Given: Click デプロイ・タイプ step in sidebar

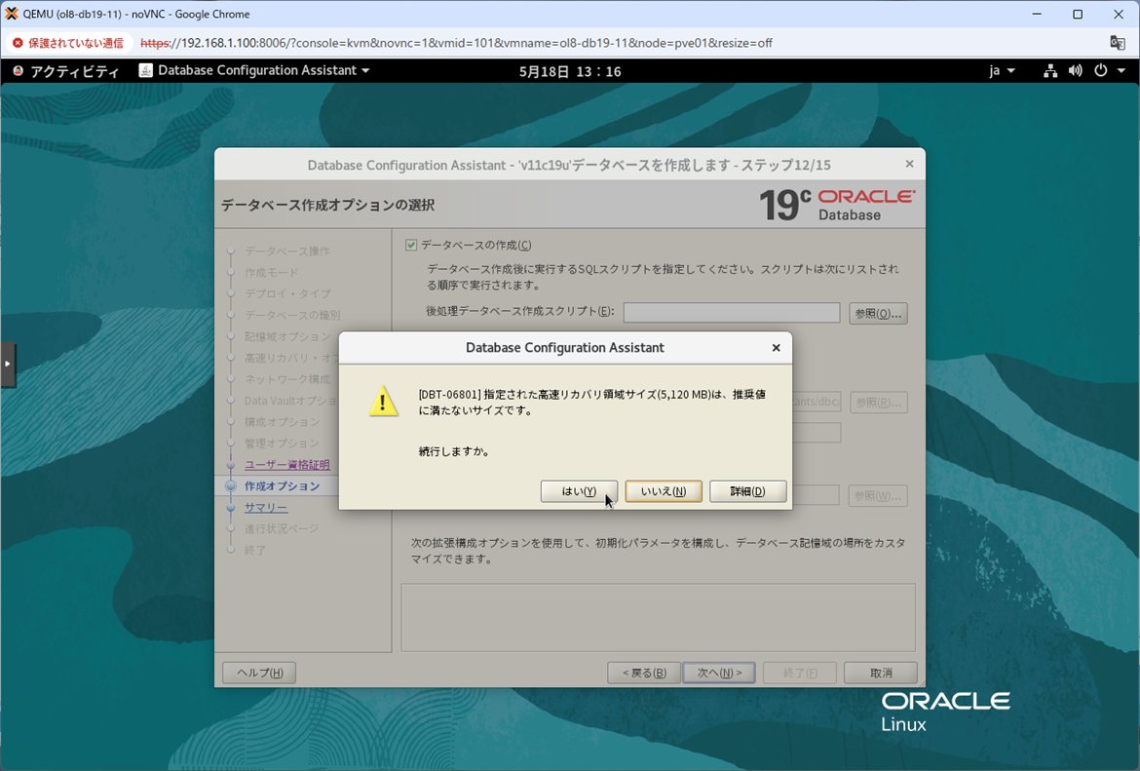Looking at the screenshot, I should tap(287, 293).
